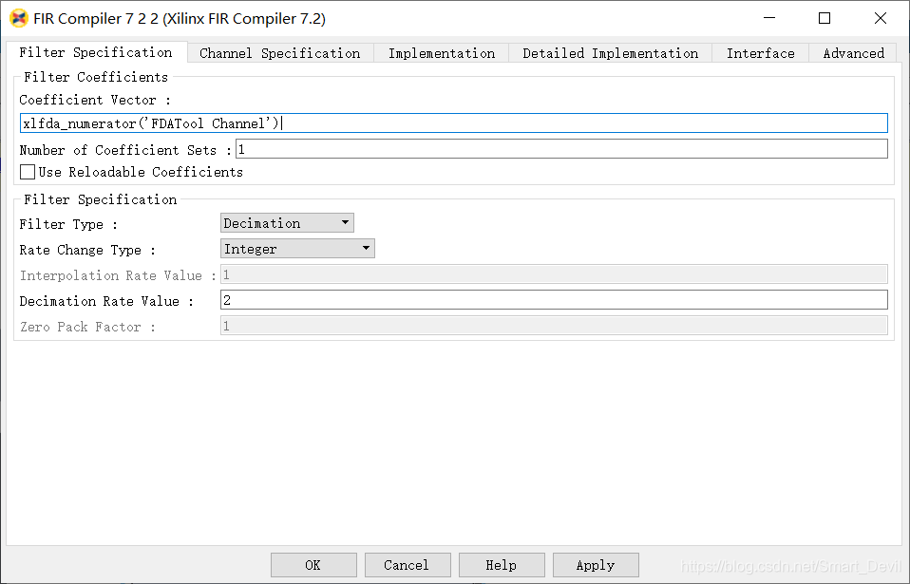Maximize the FIR Compiler window
The height and width of the screenshot is (584, 910).
click(825, 19)
